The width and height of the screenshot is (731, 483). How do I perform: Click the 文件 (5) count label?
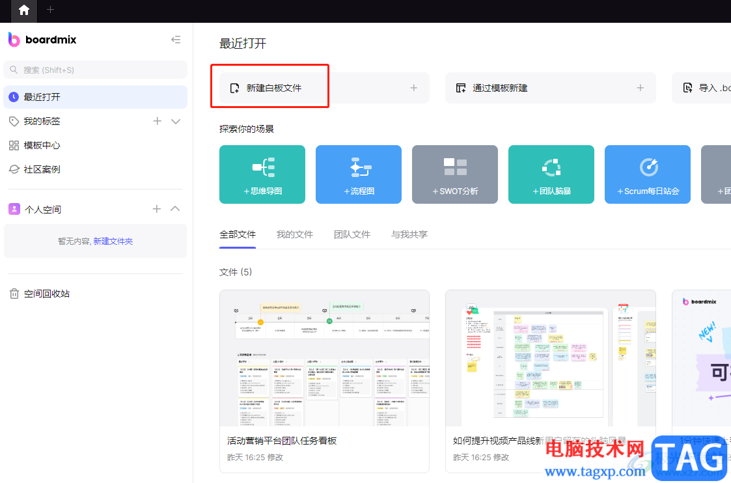click(236, 272)
